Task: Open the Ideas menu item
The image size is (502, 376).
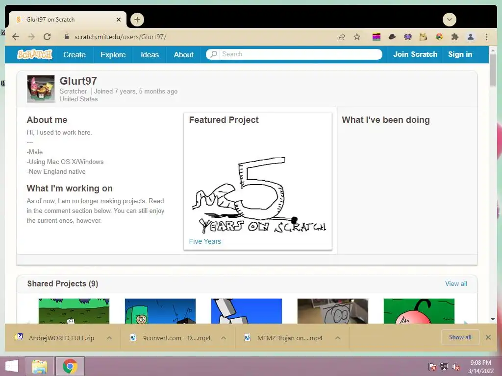Action: point(150,55)
